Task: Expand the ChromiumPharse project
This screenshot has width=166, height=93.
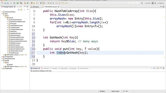Action: coord(2,12)
